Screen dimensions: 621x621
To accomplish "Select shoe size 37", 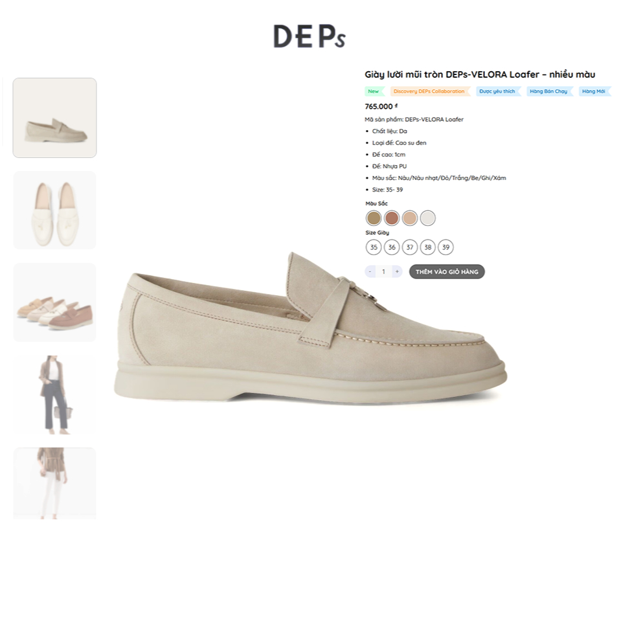I will (x=410, y=247).
